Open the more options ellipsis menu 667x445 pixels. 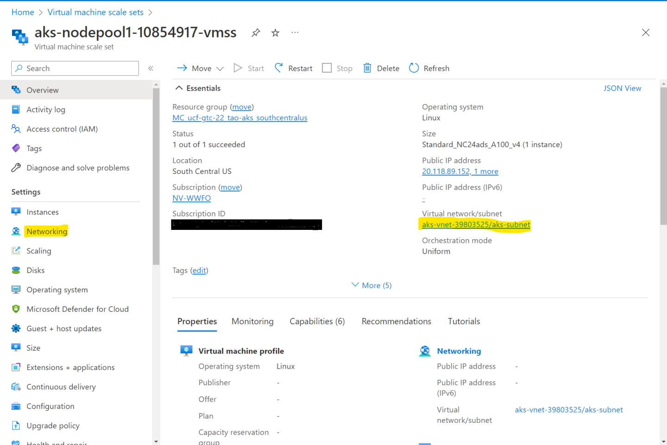(295, 33)
